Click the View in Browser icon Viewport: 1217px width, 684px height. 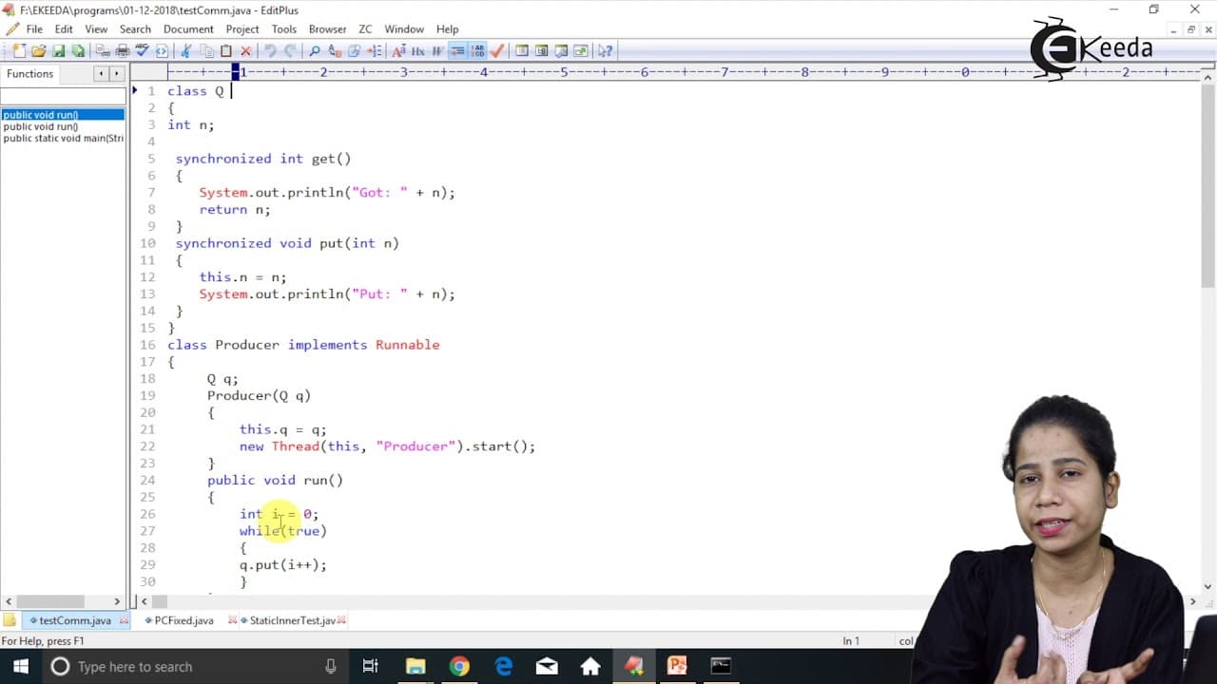162,50
